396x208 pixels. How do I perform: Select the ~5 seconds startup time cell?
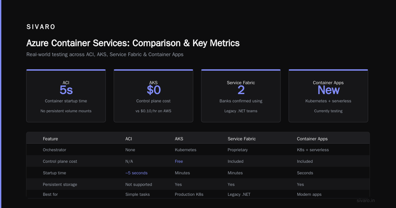coord(136,173)
